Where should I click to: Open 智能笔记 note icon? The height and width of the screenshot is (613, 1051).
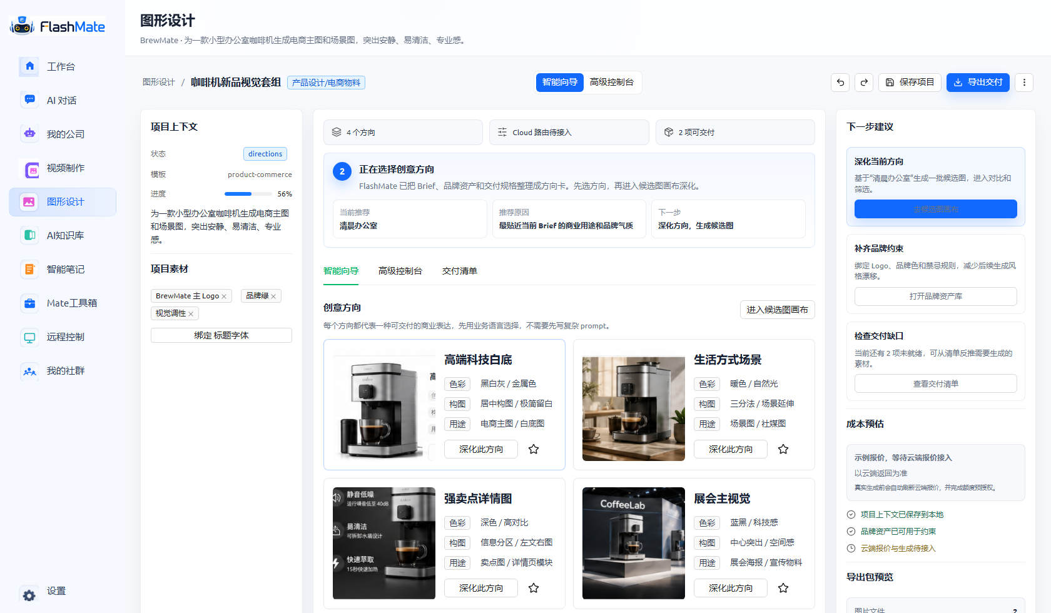pyautogui.click(x=29, y=269)
